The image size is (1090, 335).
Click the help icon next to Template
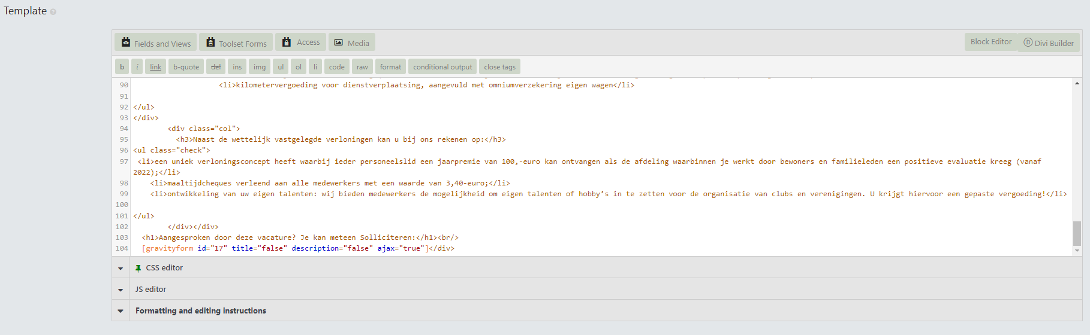click(53, 12)
